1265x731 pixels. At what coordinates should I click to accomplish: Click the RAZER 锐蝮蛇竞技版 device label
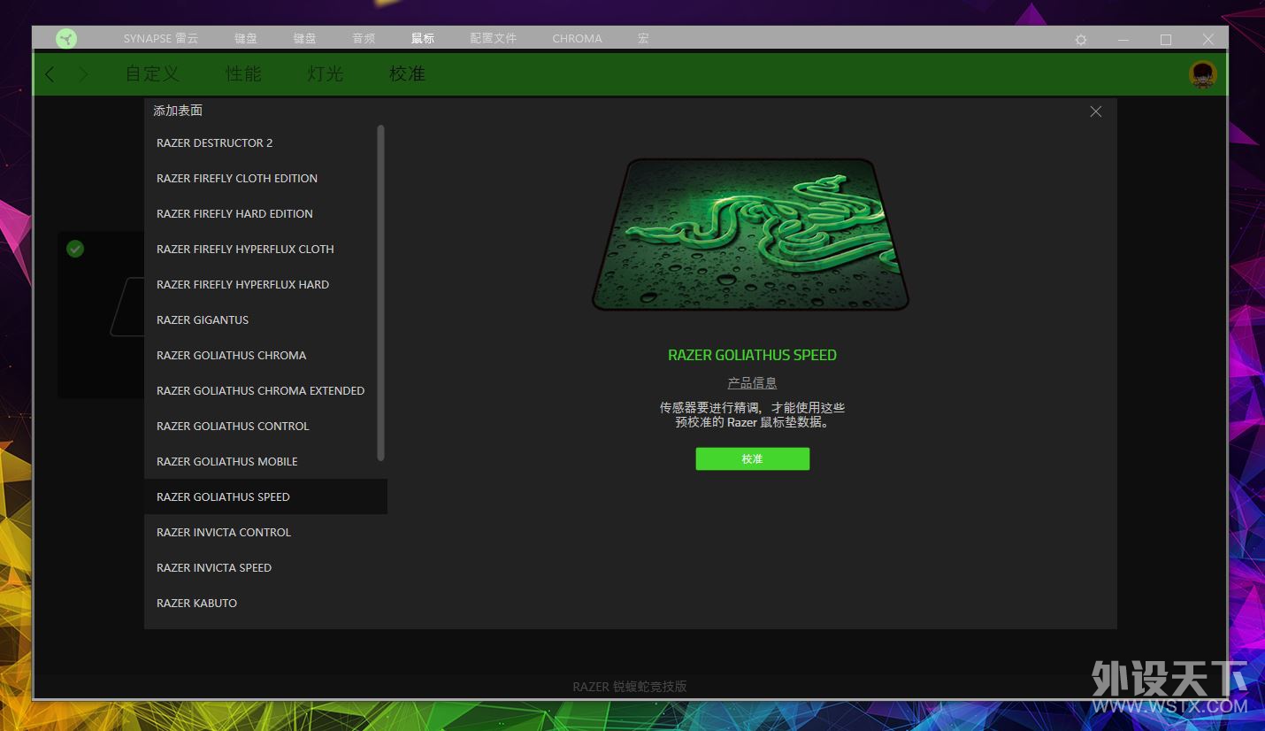(x=630, y=687)
